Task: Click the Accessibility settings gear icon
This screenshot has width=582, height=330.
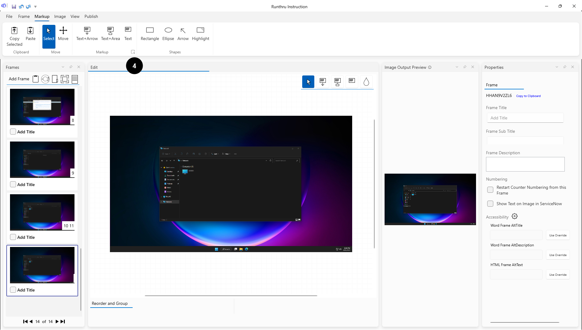Action: [x=514, y=216]
